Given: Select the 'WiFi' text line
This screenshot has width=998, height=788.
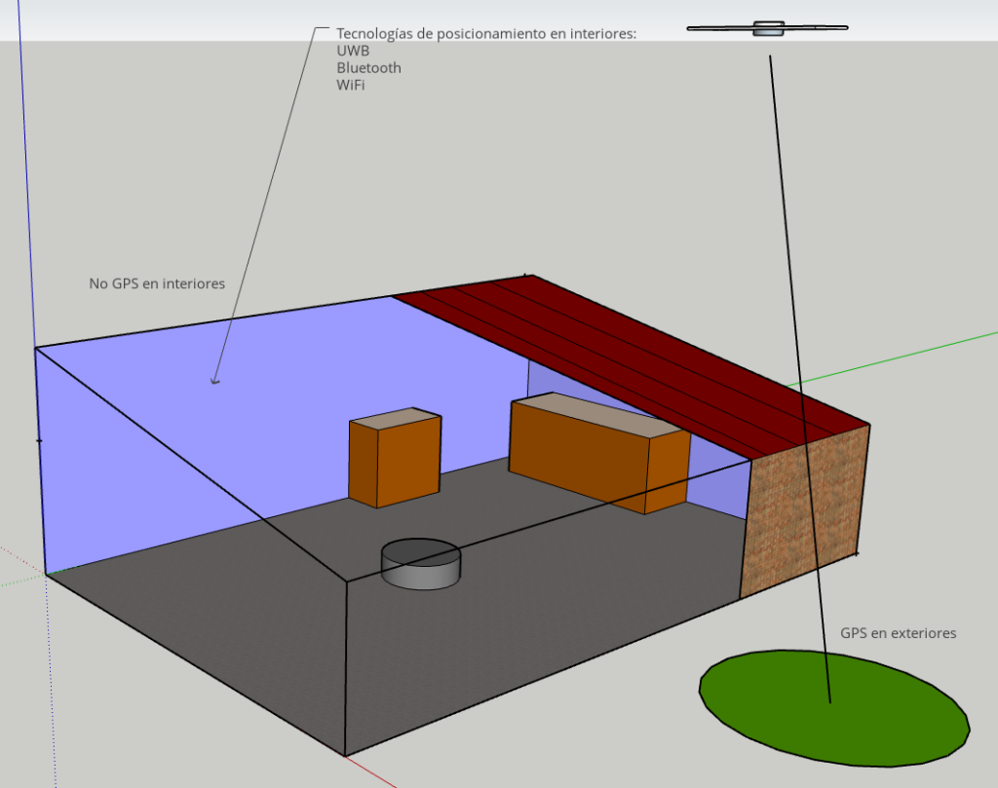Looking at the screenshot, I should (x=351, y=85).
